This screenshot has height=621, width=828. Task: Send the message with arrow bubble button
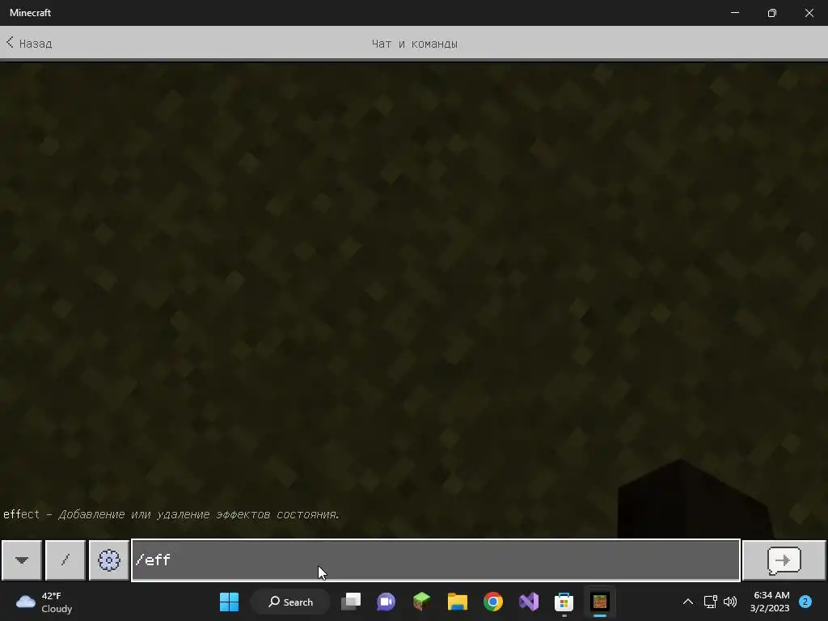pyautogui.click(x=784, y=560)
